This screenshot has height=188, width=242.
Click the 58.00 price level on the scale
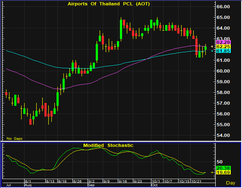click(223, 92)
